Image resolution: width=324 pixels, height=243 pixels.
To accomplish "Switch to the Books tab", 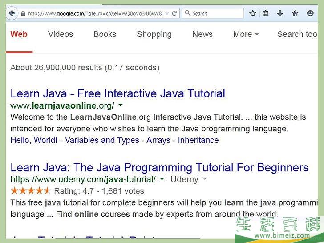I will point(105,34).
